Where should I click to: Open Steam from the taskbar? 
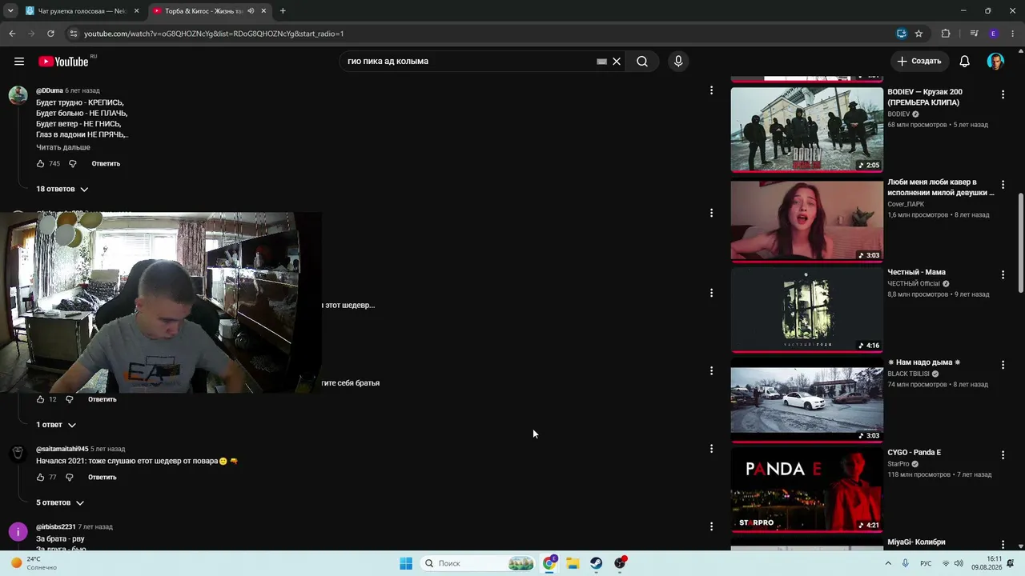pyautogui.click(x=597, y=563)
